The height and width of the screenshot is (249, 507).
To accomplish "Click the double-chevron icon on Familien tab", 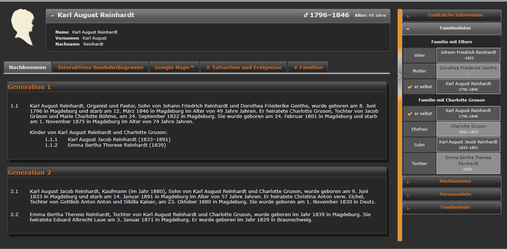I will click(295, 68).
